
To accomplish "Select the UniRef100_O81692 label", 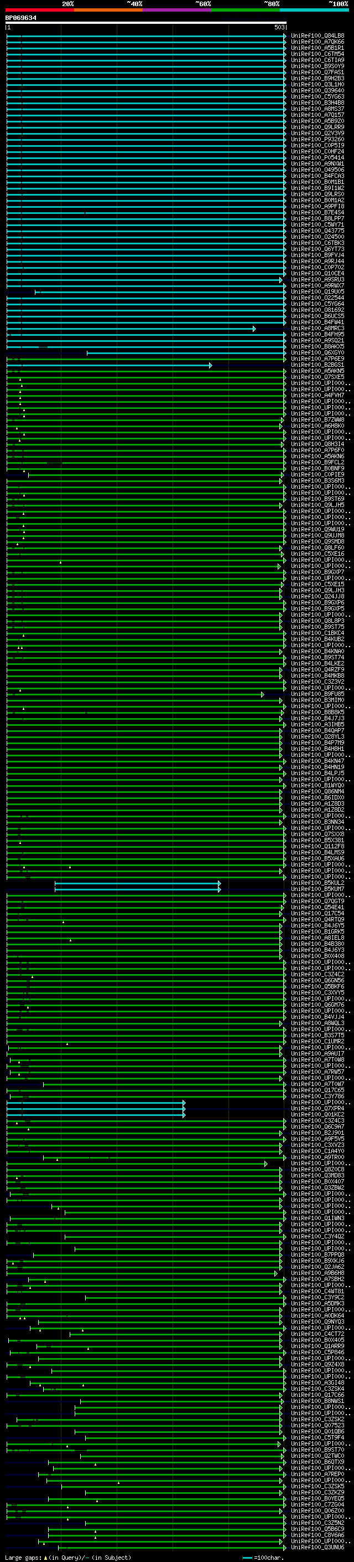I will tap(317, 310).
